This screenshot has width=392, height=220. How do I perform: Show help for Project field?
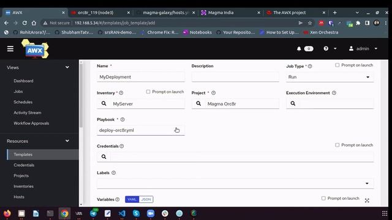click(214, 93)
